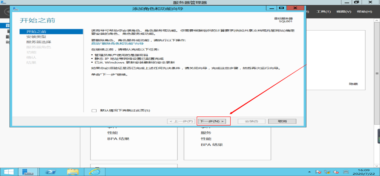
Task: Click the back navigation arrow in Server Manager
Action: (7, 11)
